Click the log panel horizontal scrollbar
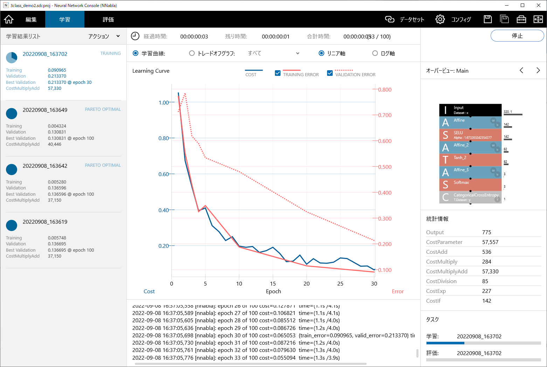This screenshot has height=367, width=547. (250, 364)
